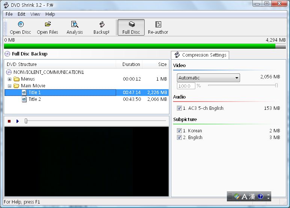Switch to Full Disc mode
290x208 pixels.
click(x=131, y=27)
